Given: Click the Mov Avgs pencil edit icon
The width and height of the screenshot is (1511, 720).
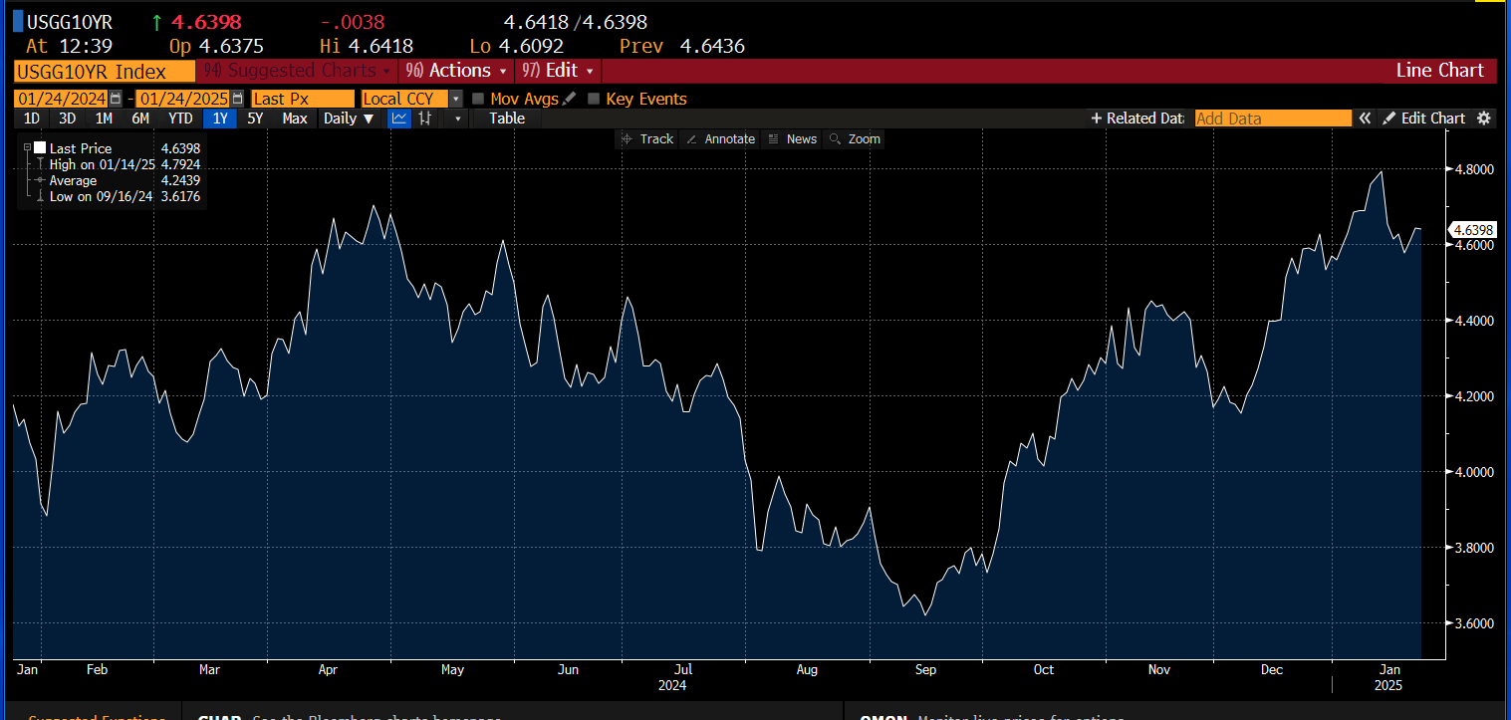Looking at the screenshot, I should [569, 99].
